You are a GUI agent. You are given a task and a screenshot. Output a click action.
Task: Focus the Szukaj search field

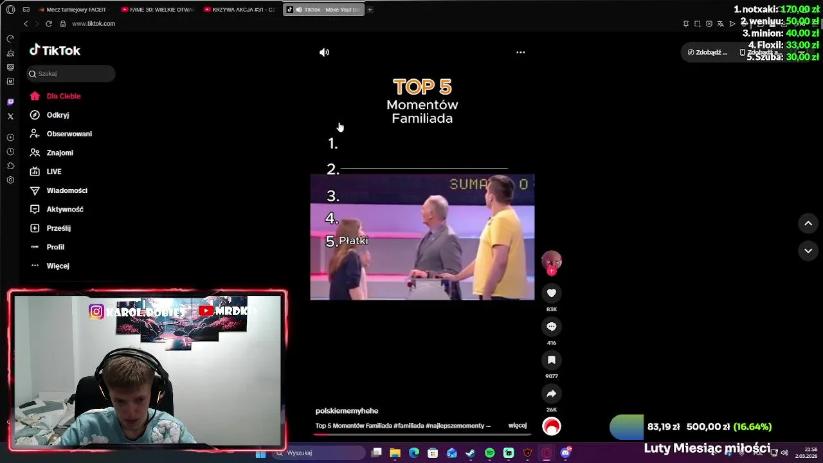[71, 74]
